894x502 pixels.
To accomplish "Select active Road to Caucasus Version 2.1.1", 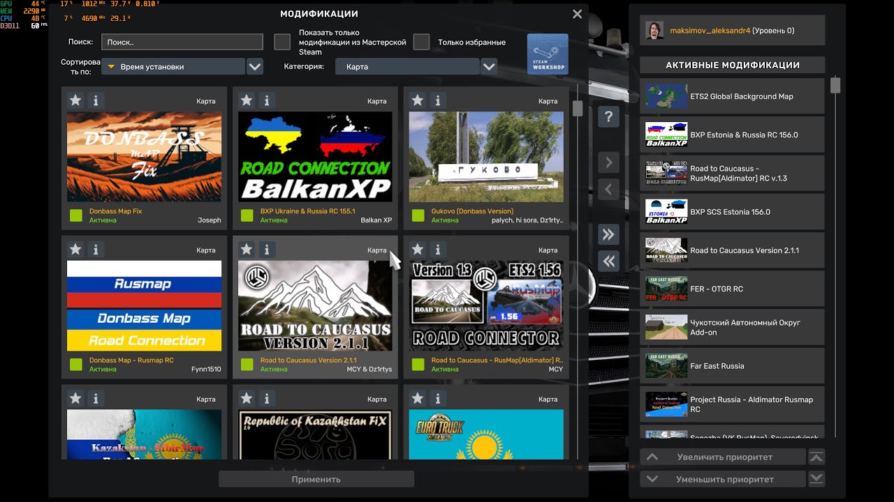I will click(x=732, y=250).
